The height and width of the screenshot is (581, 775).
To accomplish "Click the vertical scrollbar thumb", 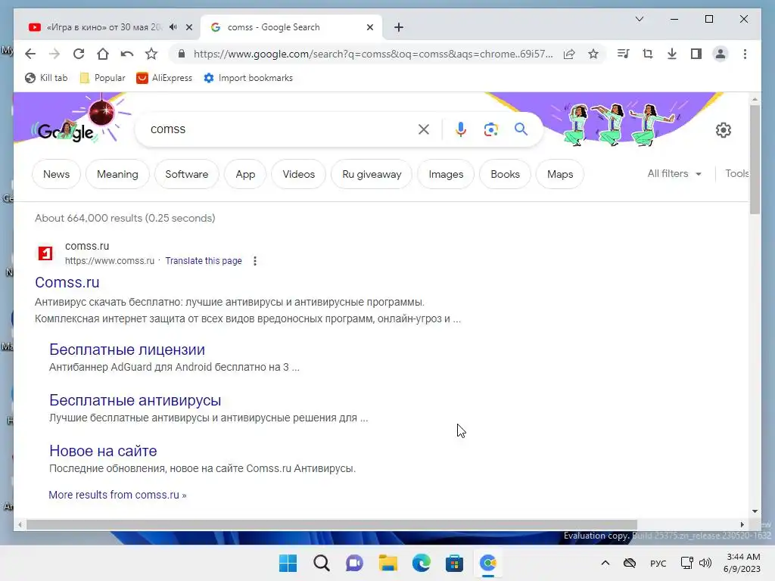I will point(755,160).
